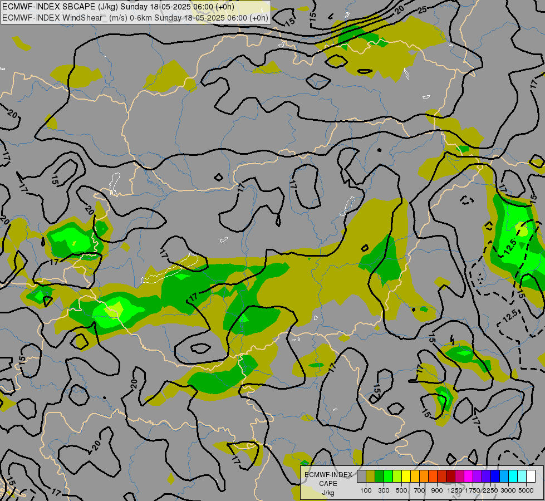Click the 700 value under the legend
This screenshot has width=545, height=501.
[420, 490]
